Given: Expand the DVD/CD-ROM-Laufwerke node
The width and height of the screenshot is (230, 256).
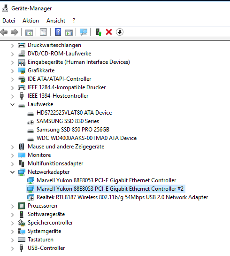Looking at the screenshot, I should pyautogui.click(x=12, y=54).
